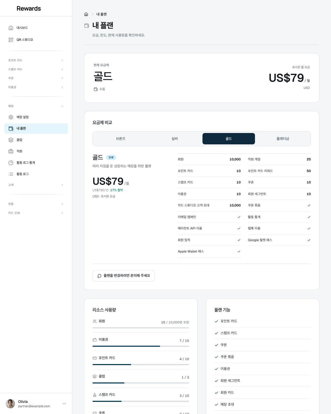Click the 포인트 카드 card icon in 리소스 사용량

[95, 358]
